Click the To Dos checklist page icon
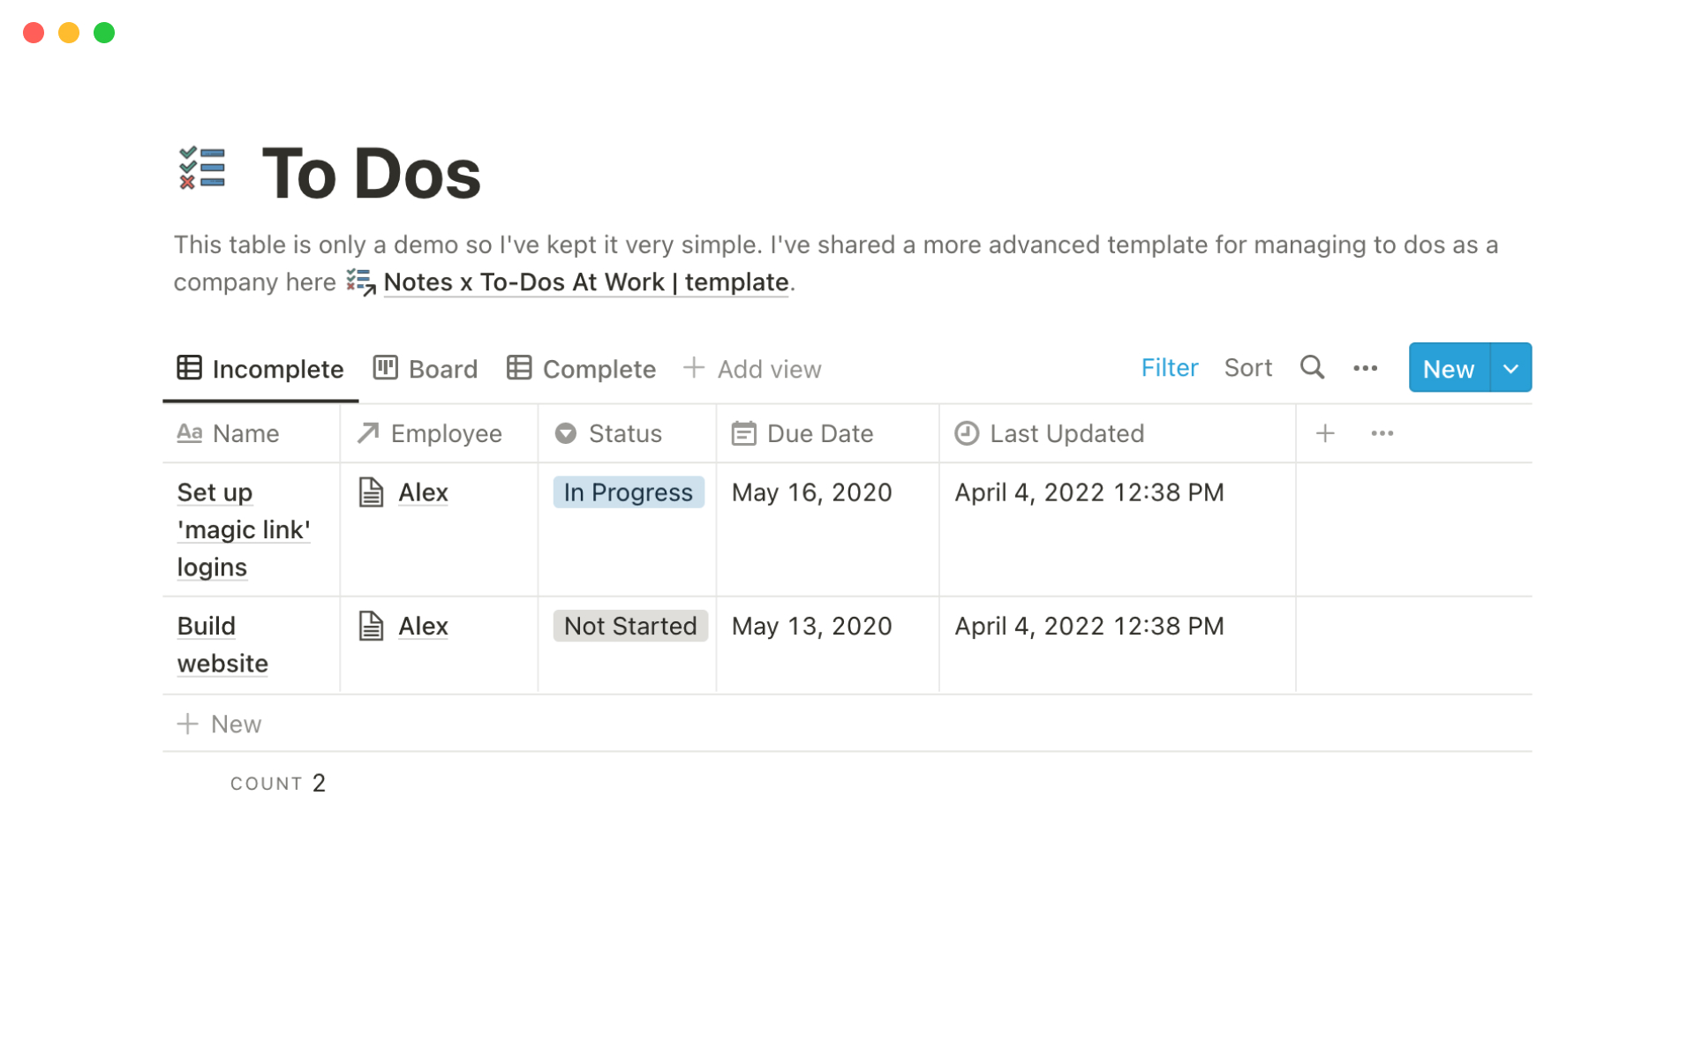 (202, 168)
